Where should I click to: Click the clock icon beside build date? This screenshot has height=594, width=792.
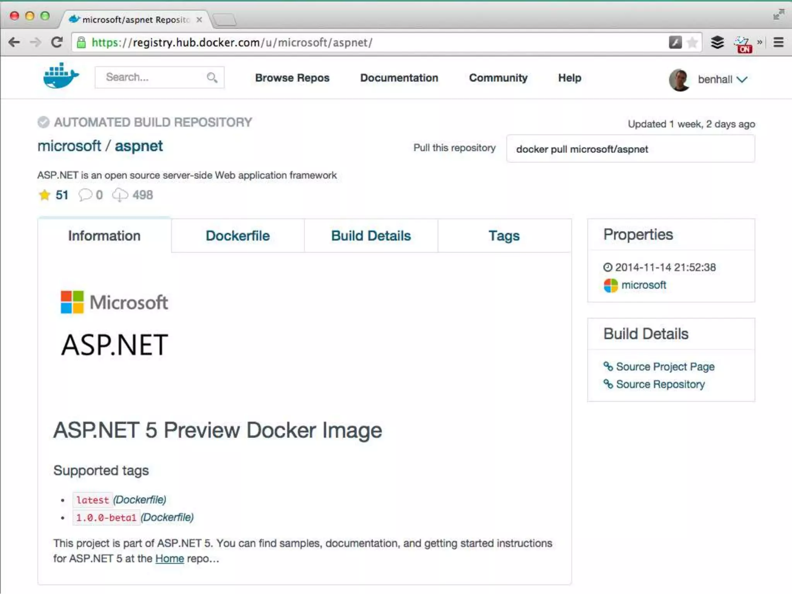(608, 267)
